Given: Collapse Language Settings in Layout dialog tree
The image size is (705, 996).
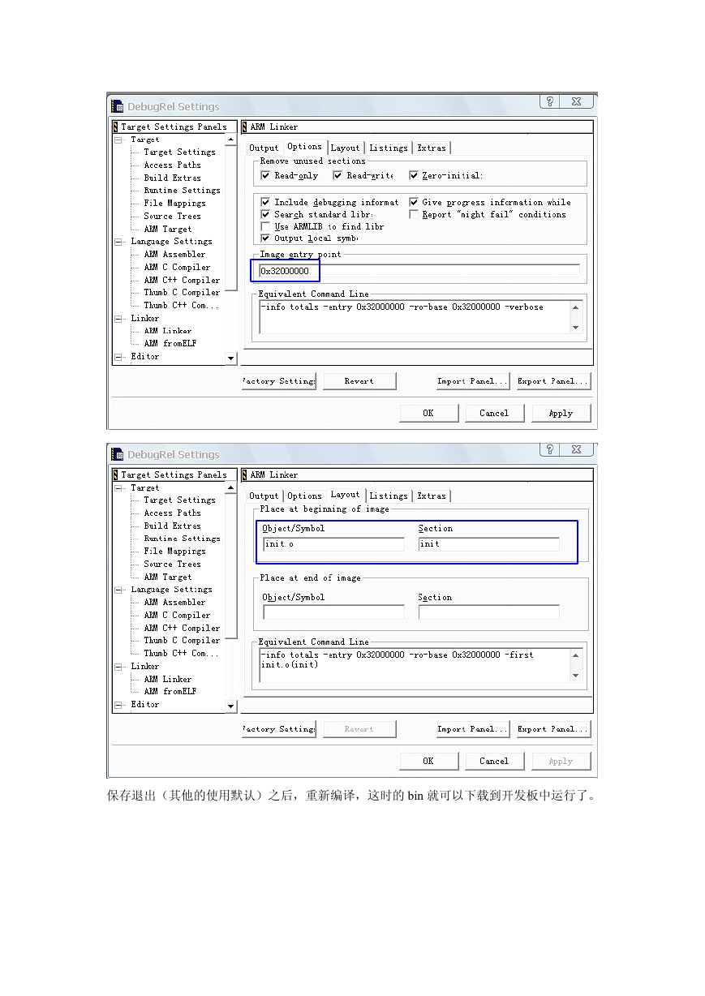Looking at the screenshot, I should tap(118, 590).
